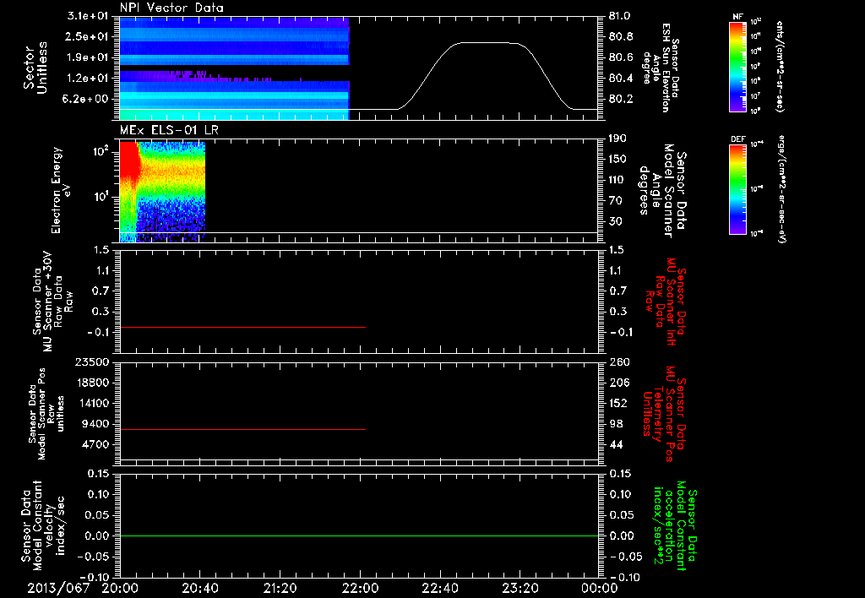Viewport: 865px width, 598px height.
Task: Click the 3.1e+01 sector tick value
Action: [x=88, y=16]
